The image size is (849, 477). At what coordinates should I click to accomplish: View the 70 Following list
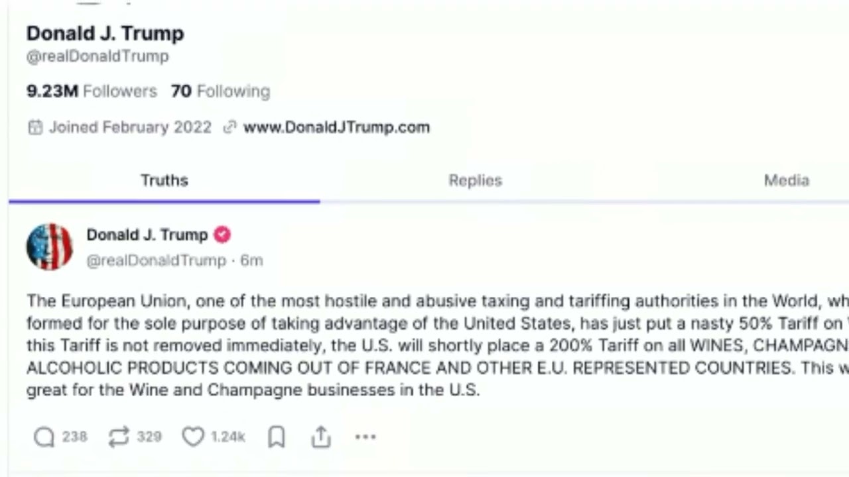click(x=220, y=91)
